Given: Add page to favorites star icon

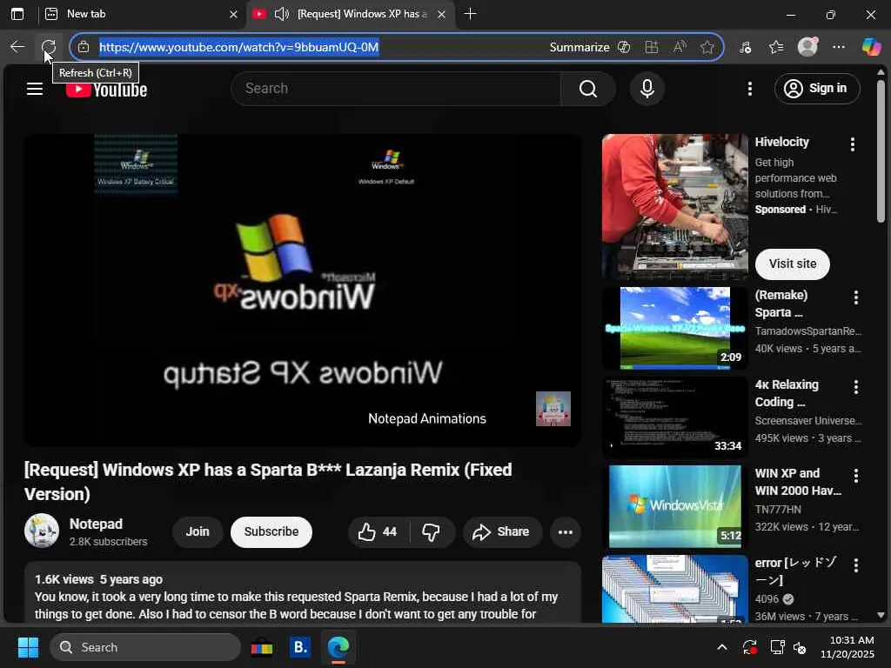Looking at the screenshot, I should (707, 47).
